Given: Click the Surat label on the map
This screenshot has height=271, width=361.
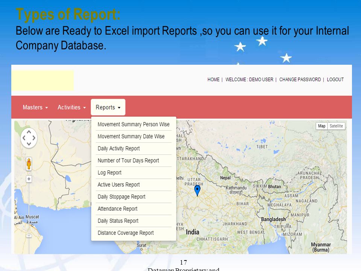Looking at the screenshot, I should coord(141,245).
